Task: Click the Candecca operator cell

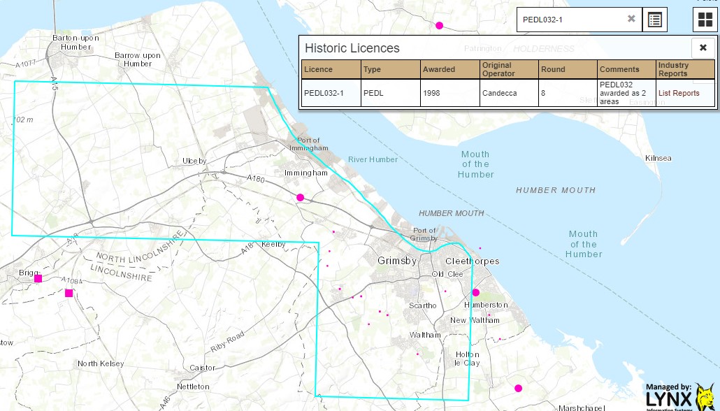Action: click(508, 93)
